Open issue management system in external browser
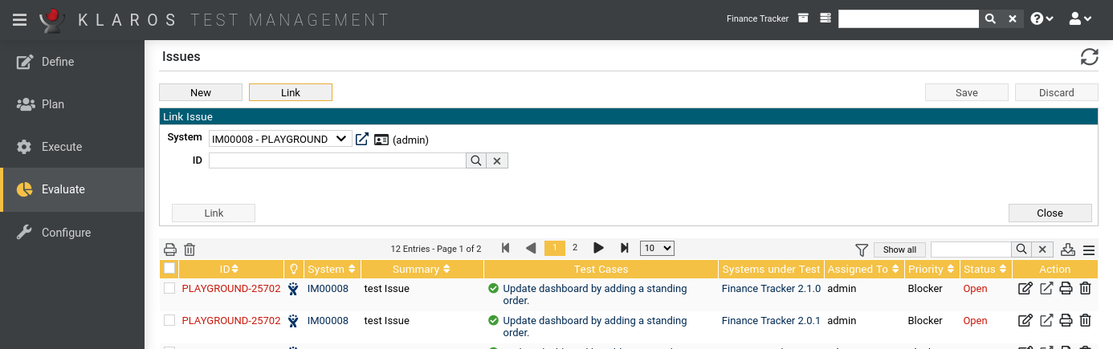This screenshot has width=1113, height=349. point(362,139)
